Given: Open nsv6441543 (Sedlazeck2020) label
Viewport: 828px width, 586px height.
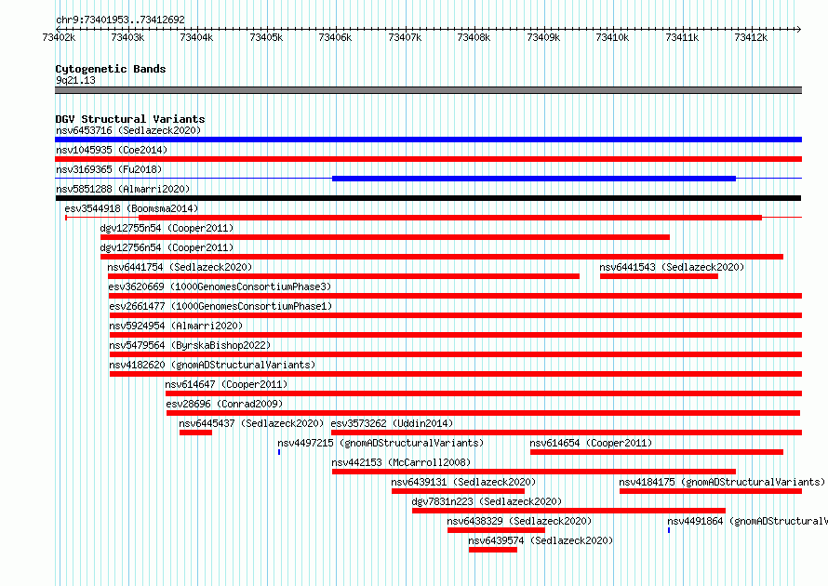Looking at the screenshot, I should click(672, 267).
